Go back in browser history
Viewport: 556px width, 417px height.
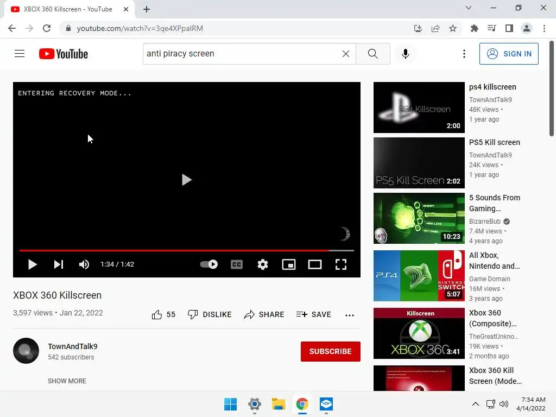(x=12, y=28)
